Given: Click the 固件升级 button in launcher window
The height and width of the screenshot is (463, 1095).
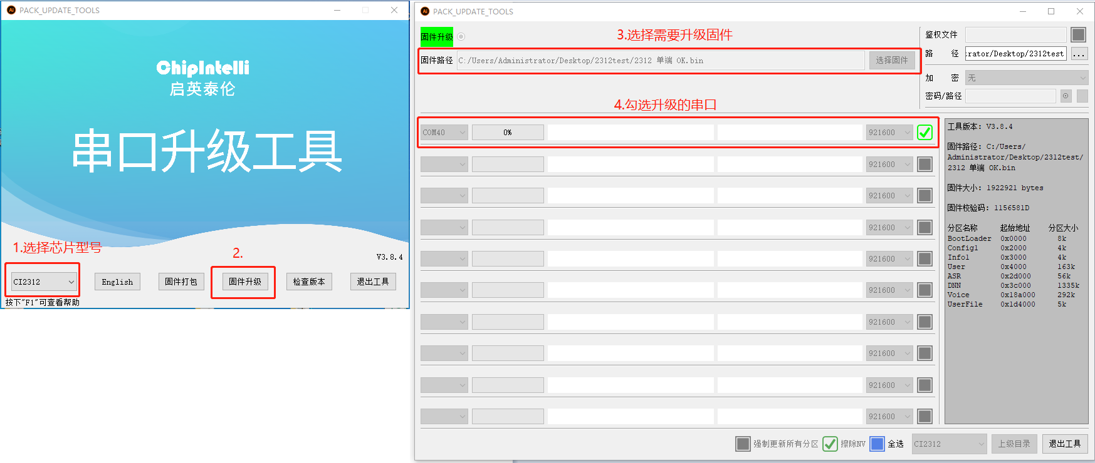Looking at the screenshot, I should coord(245,282).
